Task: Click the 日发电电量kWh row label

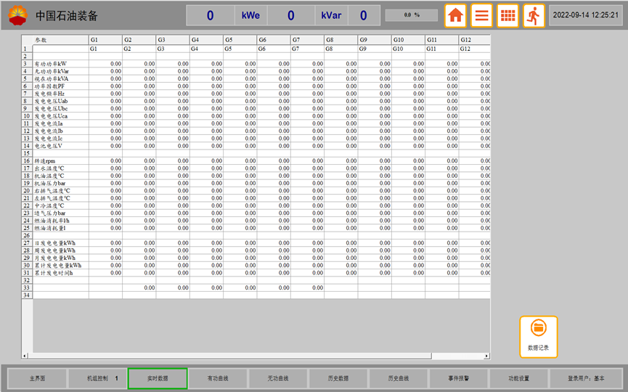Action: (x=55, y=243)
